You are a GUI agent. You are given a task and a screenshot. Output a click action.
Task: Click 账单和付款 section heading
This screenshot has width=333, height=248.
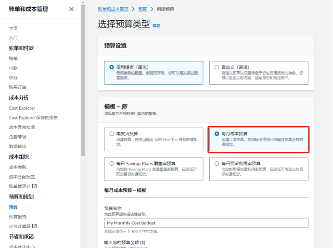click(x=21, y=48)
